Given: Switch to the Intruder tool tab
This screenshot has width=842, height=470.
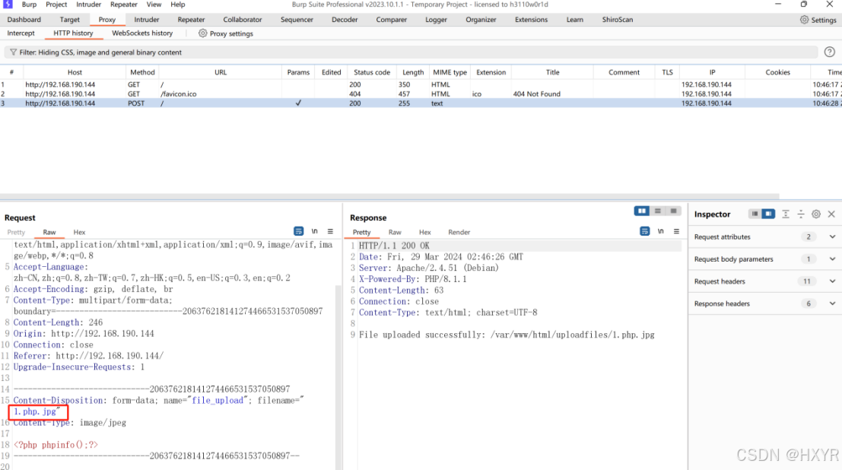Looking at the screenshot, I should coord(147,19).
